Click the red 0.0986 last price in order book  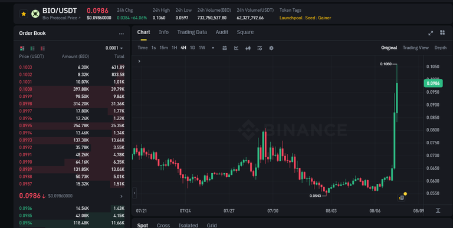(29, 196)
